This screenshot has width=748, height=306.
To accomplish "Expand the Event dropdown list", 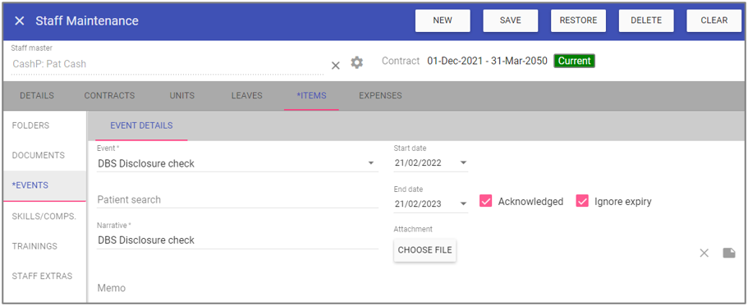I will pos(370,163).
